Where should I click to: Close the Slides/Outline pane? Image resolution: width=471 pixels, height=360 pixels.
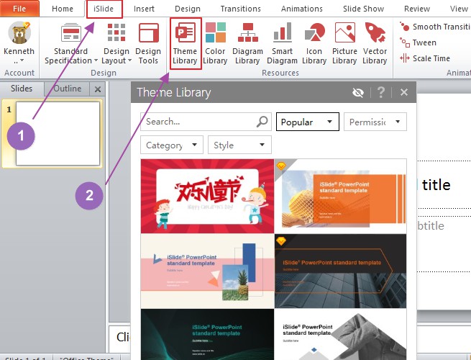pyautogui.click(x=98, y=89)
